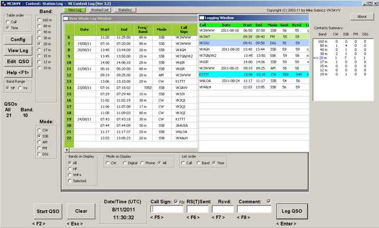Image resolution: width=379 pixels, height=228 pixels.
Task: Click row 20 JA4USA in whole log
Action: tap(131, 126)
